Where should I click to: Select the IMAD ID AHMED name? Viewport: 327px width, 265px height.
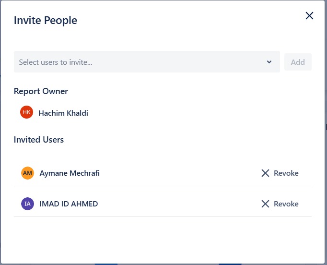click(x=69, y=204)
